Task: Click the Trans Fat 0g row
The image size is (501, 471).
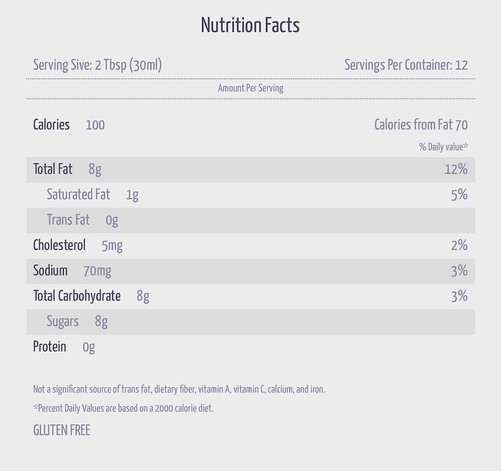Action: coord(250,220)
